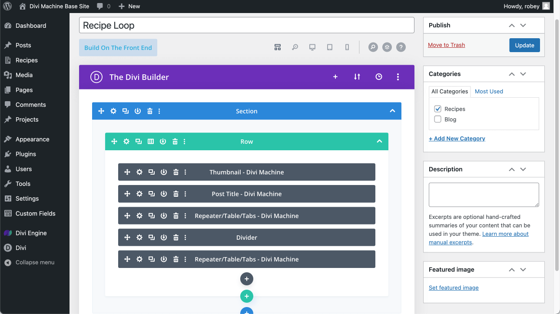Open editing history clock icon
560x314 pixels.
click(379, 77)
